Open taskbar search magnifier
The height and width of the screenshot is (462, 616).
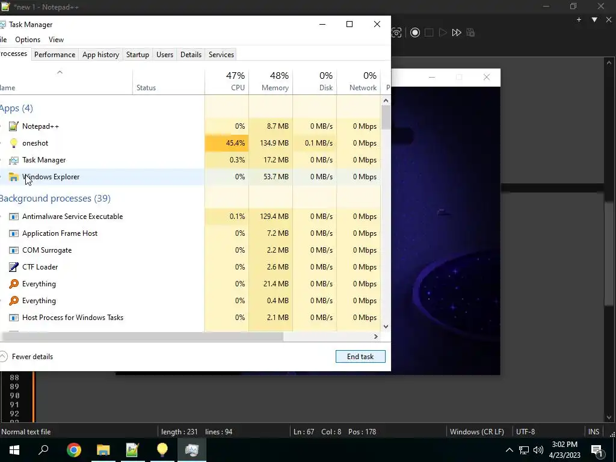click(x=43, y=450)
